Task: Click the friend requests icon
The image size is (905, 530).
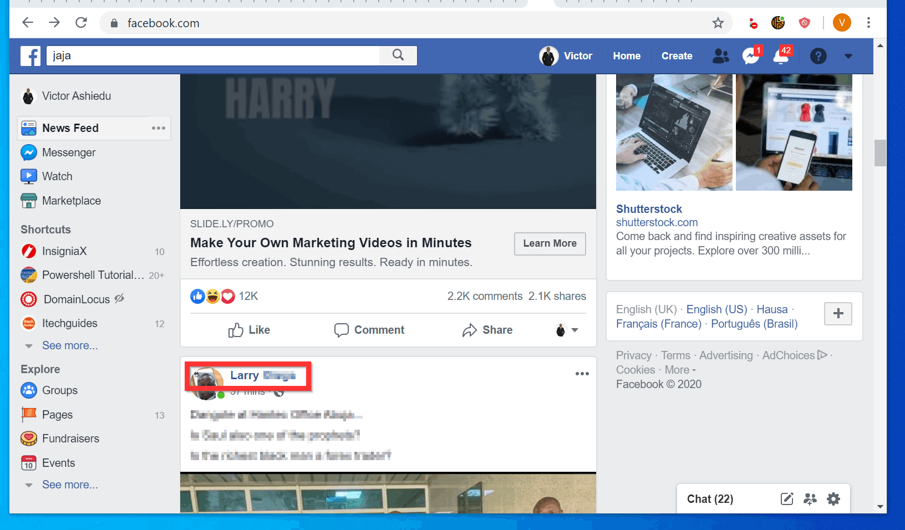Action: (720, 55)
